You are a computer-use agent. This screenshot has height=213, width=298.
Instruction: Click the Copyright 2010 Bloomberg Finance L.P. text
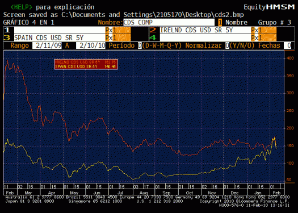[245, 201]
